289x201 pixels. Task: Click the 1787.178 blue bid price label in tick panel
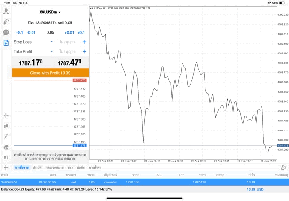[79, 146]
